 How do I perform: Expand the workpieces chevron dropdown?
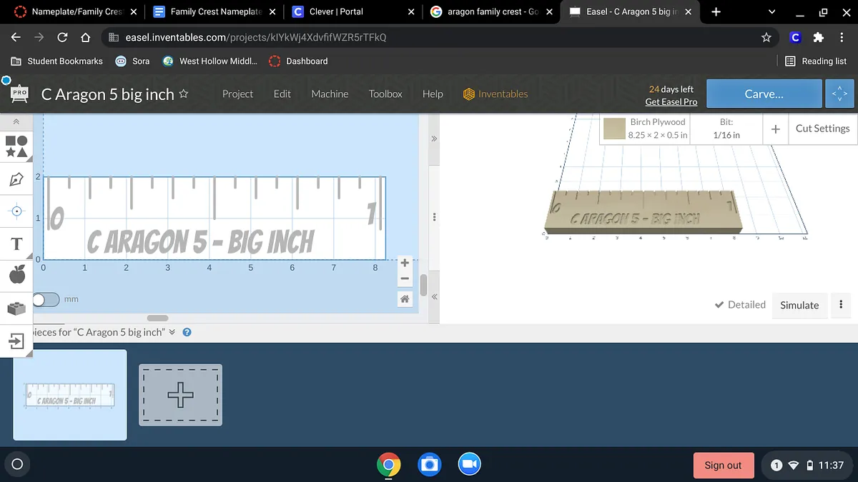[x=172, y=333]
